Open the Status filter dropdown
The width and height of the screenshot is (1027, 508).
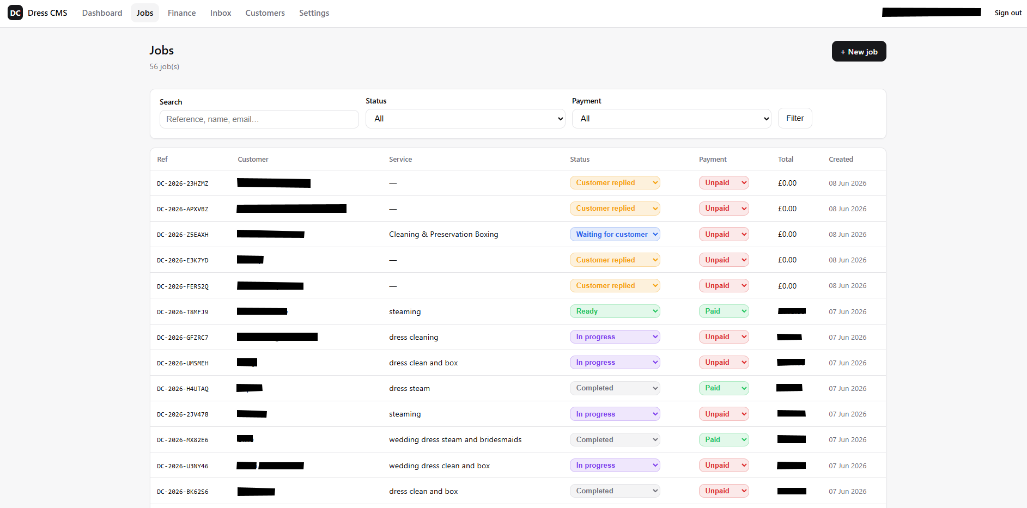(465, 119)
